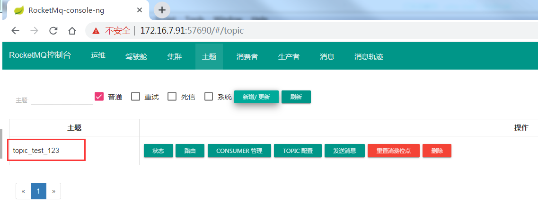This screenshot has width=538, height=214.
Task: Click the not-secure warning triangle icon
Action: pyautogui.click(x=96, y=31)
